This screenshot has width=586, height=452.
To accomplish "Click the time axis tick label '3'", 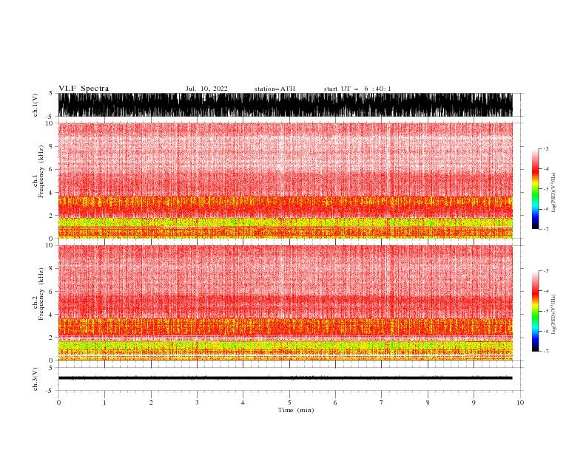I will 197,403.
